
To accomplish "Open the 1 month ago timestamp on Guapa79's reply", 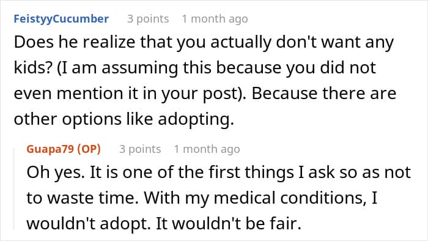I will (x=207, y=149).
